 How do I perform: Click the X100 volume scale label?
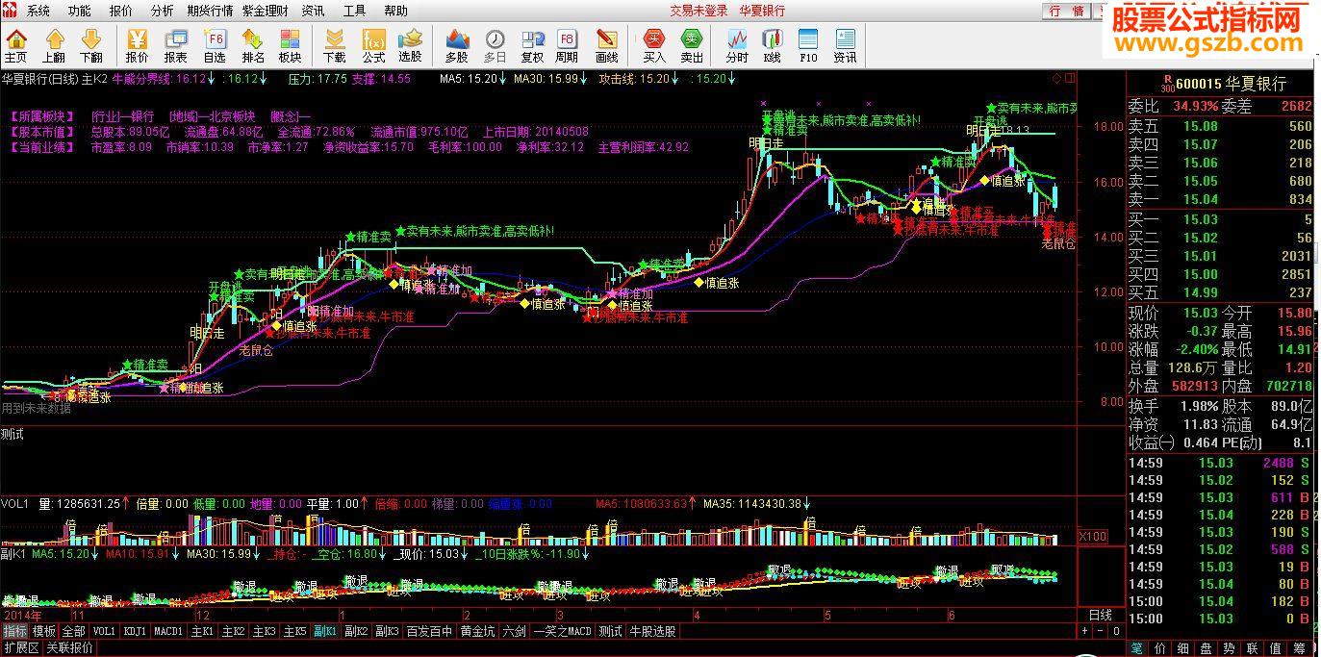point(1092,536)
